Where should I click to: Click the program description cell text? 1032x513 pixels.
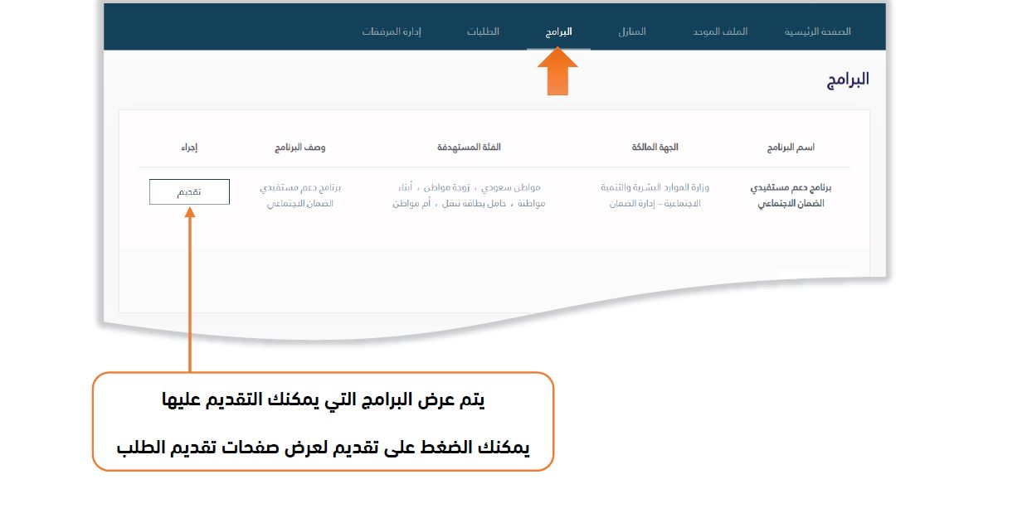tap(300, 196)
